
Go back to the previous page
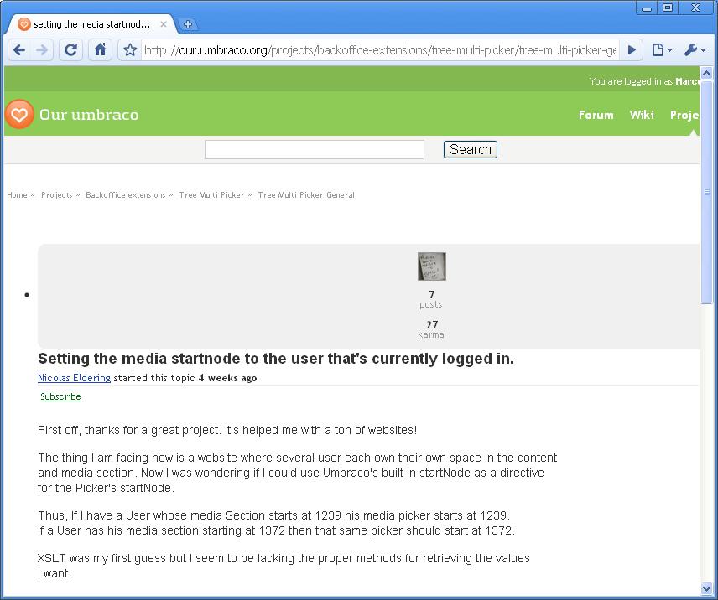pos(19,49)
